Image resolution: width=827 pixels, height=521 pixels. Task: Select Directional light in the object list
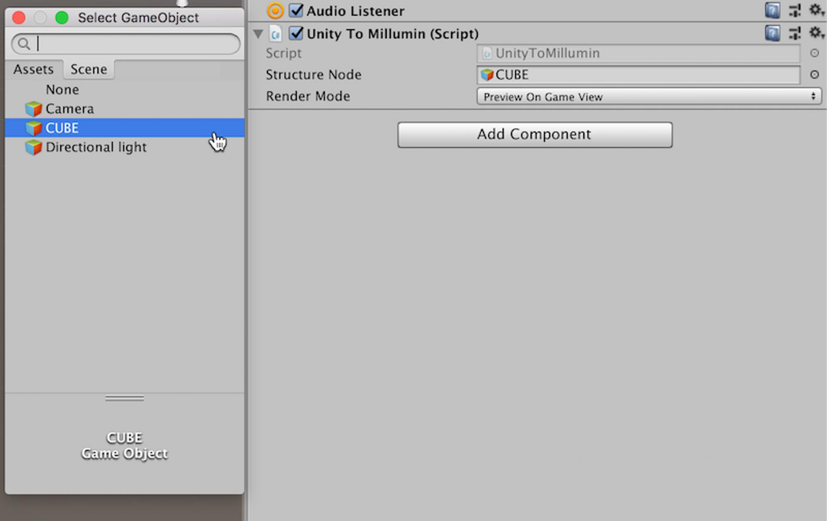[124, 147]
